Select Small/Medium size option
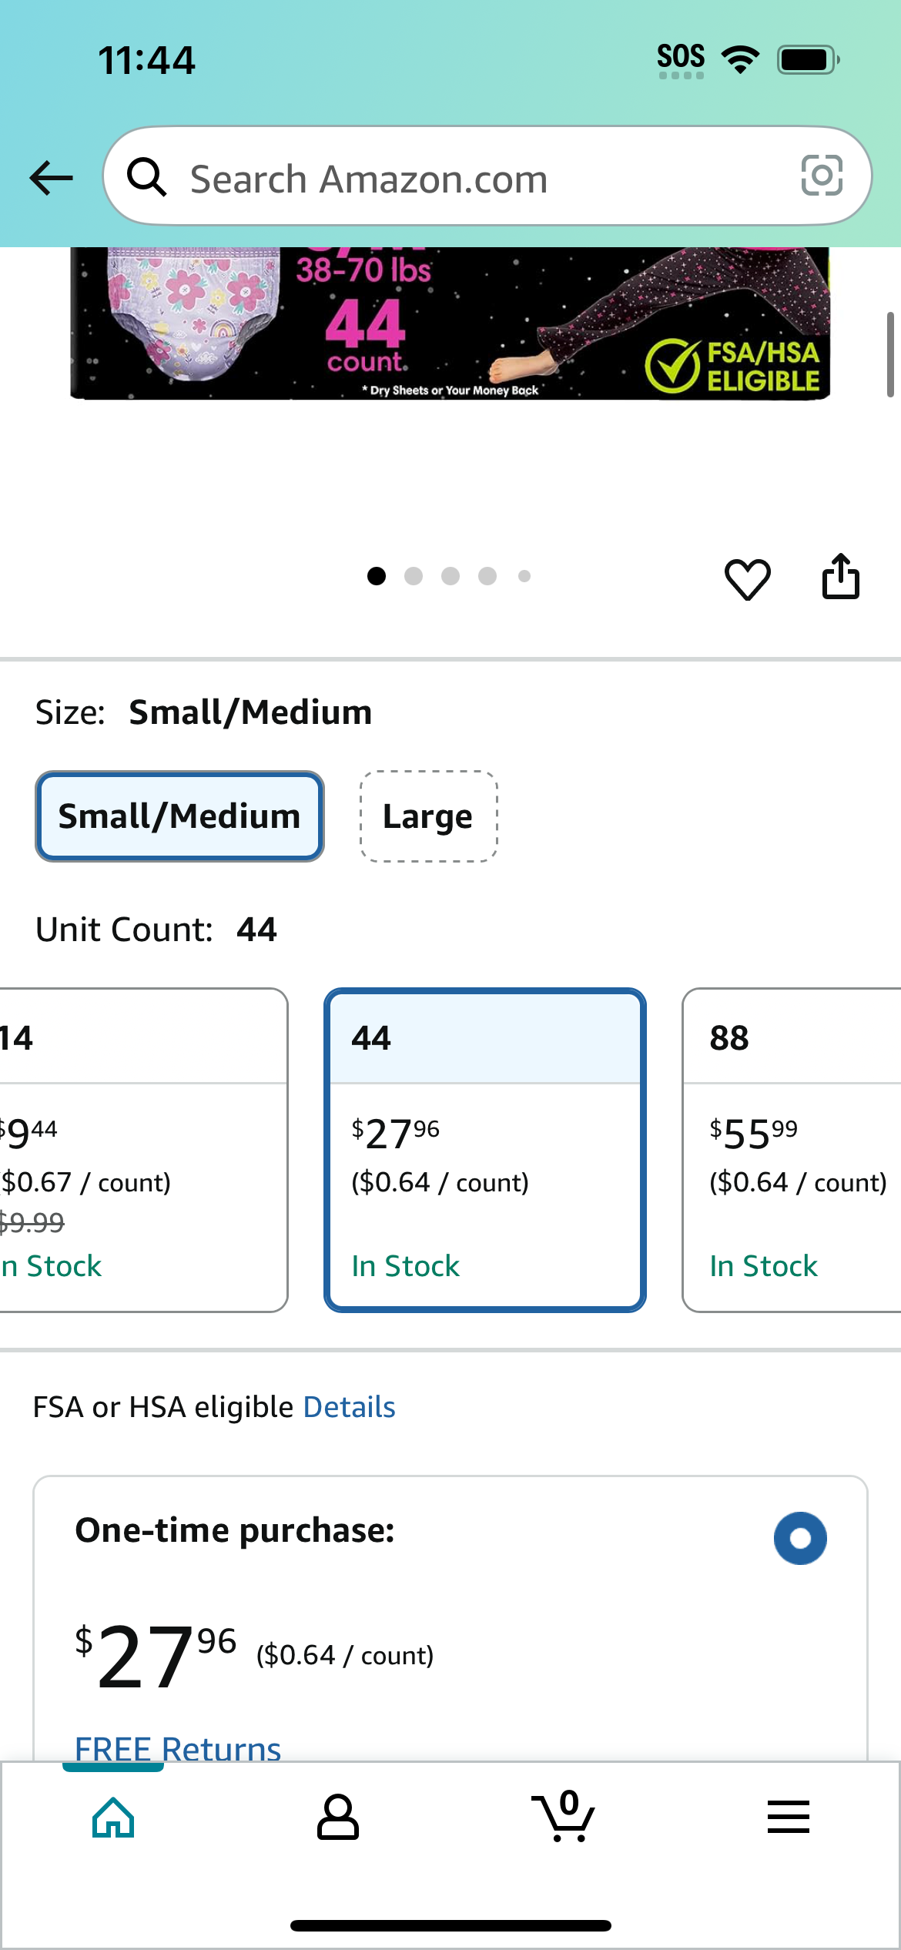Image resolution: width=901 pixels, height=1950 pixels. pos(179,816)
